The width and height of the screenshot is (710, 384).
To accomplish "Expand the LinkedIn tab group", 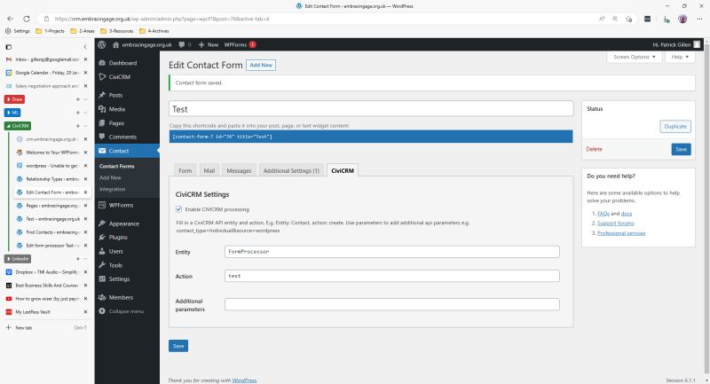I will (18, 259).
